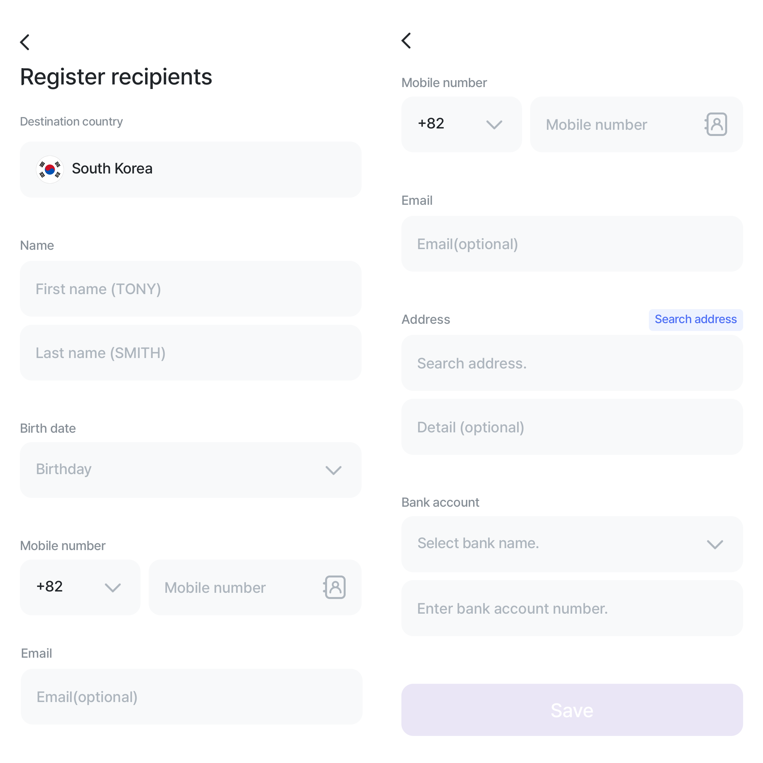Image resolution: width=763 pixels, height=763 pixels.
Task: Tap the South Korea flag icon
Action: click(50, 170)
